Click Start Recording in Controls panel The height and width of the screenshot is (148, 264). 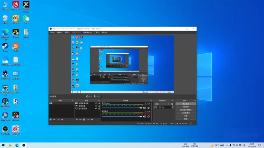pos(185,107)
